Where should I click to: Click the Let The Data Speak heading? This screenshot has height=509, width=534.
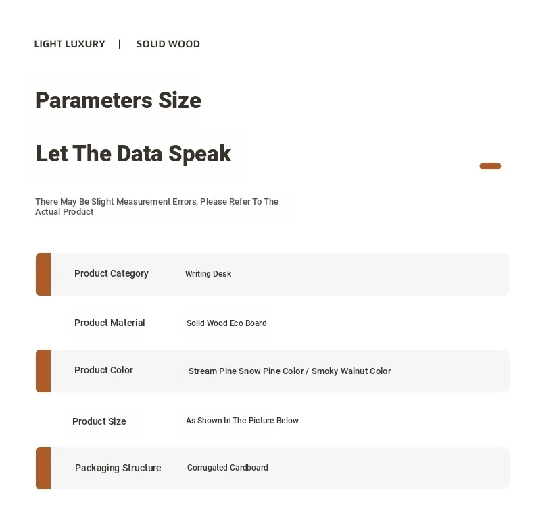[x=134, y=154]
